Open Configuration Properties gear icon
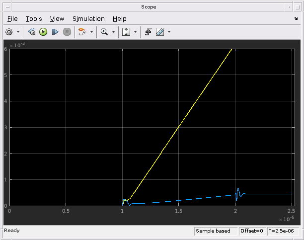 pyautogui.click(x=9, y=32)
